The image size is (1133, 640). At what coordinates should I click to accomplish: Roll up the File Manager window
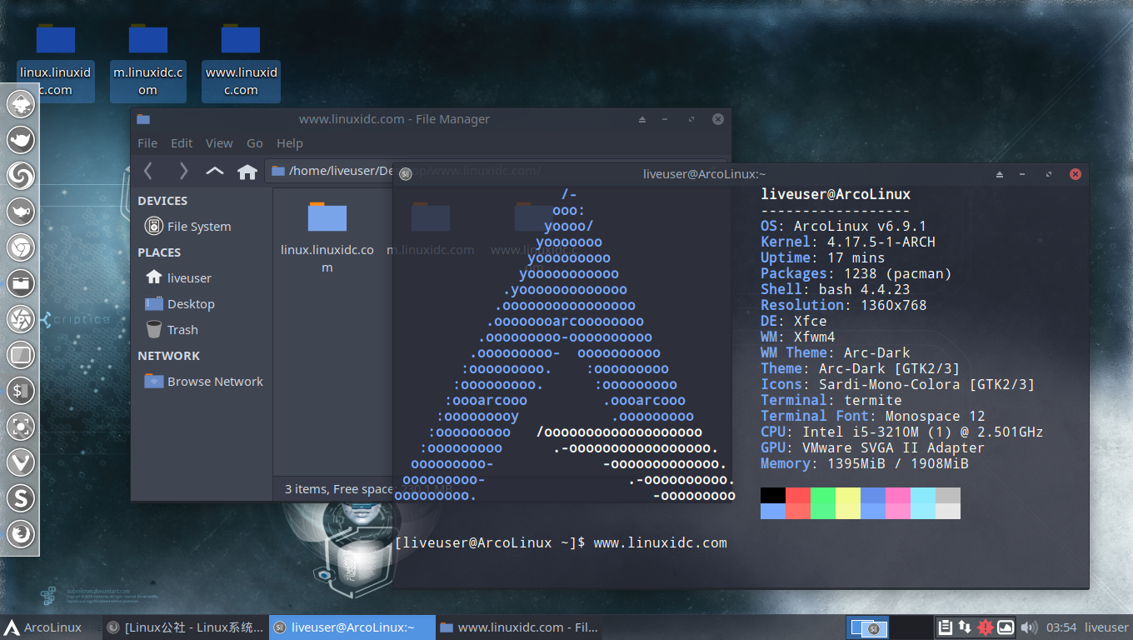pos(642,119)
